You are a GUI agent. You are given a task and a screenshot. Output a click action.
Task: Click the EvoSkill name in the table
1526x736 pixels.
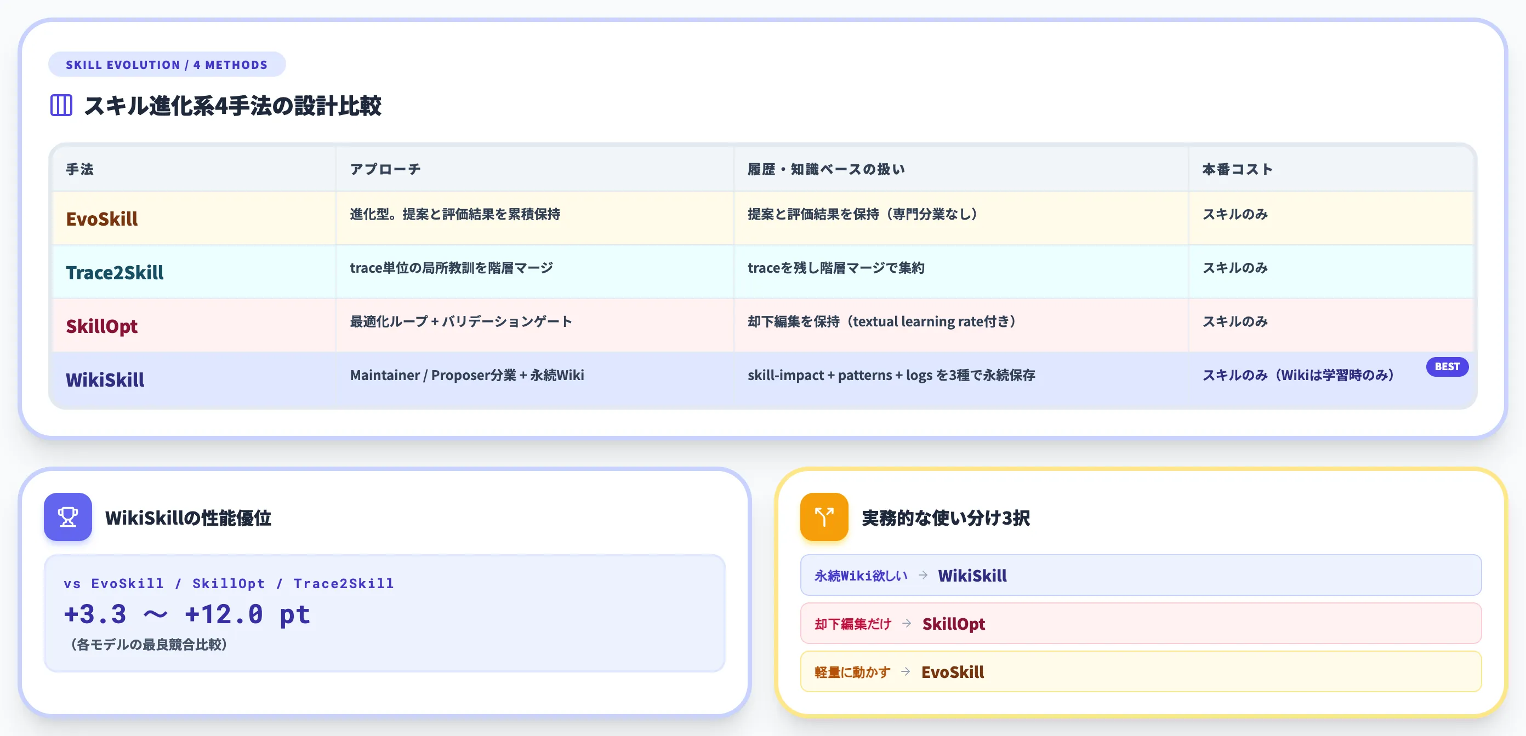click(x=102, y=219)
